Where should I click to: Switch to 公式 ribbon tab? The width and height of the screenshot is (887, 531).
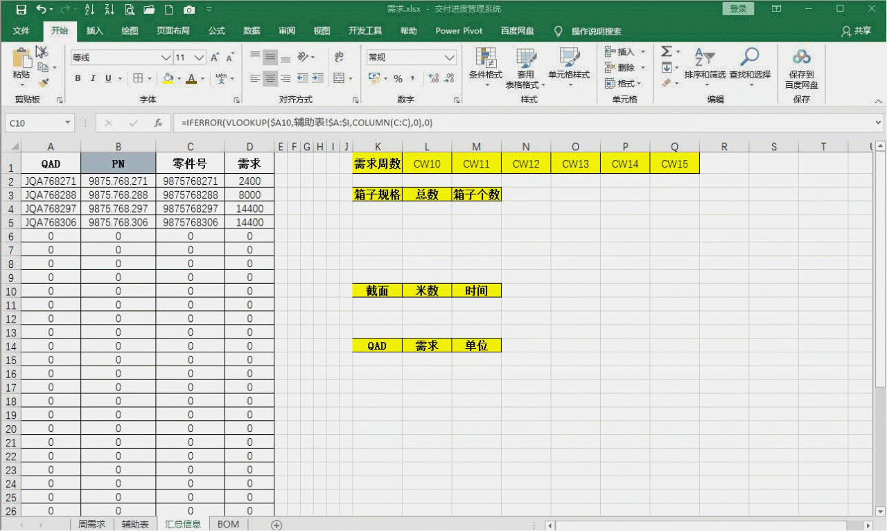tap(217, 31)
